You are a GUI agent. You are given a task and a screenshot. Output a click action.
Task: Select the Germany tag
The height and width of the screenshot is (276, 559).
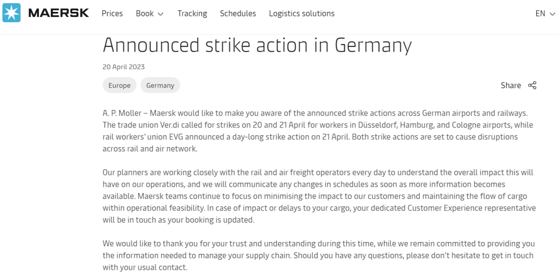point(160,85)
